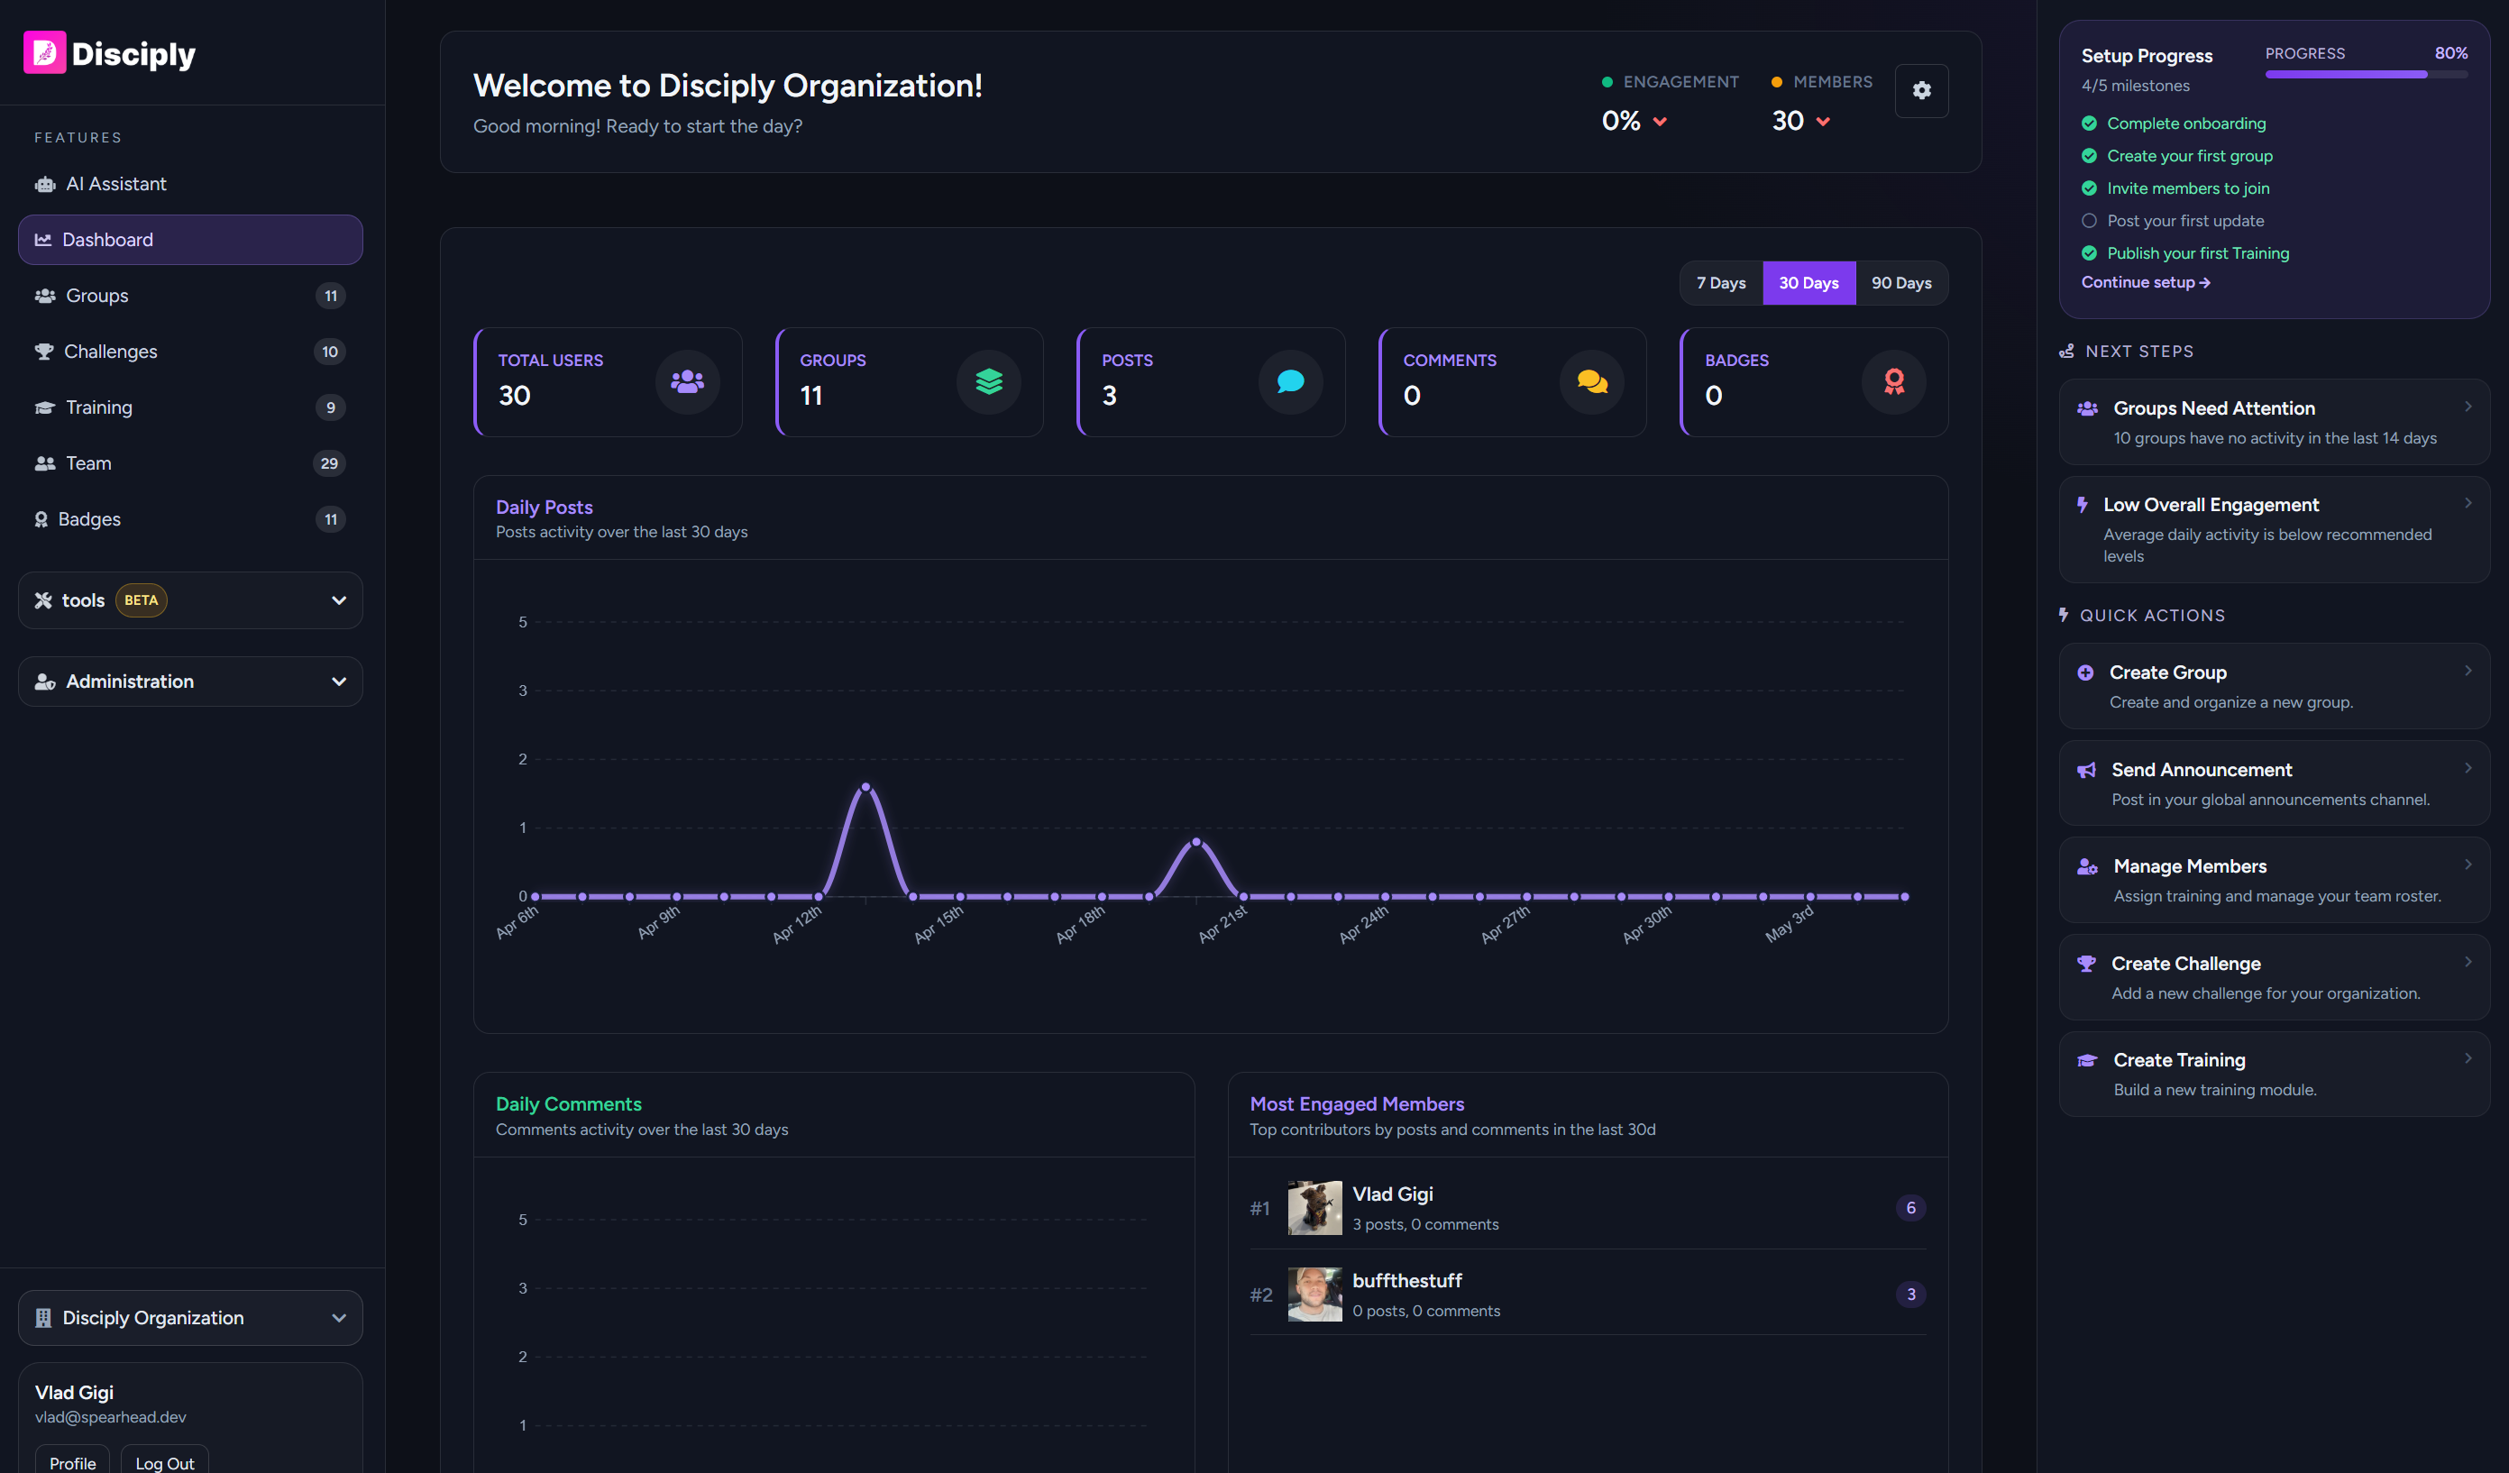Click the Groups people icon in sidebar
The height and width of the screenshot is (1473, 2509).
coord(45,296)
